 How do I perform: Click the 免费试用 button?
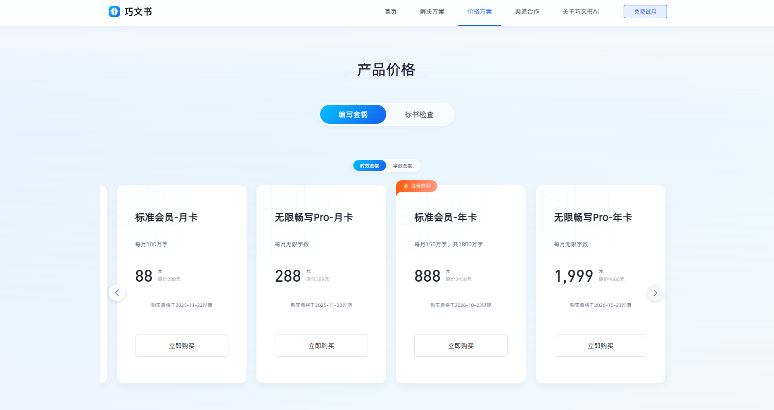pyautogui.click(x=645, y=11)
